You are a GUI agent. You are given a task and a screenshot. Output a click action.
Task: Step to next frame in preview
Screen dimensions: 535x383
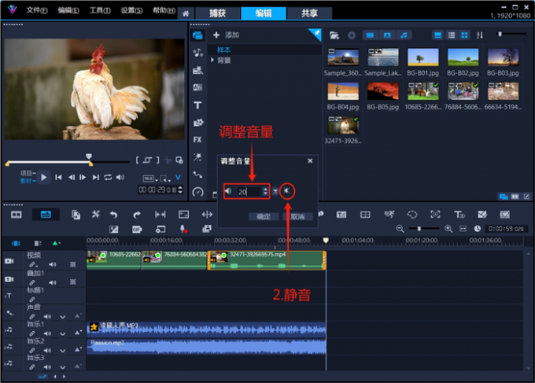(x=83, y=178)
